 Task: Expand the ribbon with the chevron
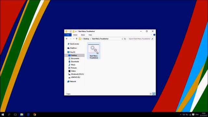(151, 35)
